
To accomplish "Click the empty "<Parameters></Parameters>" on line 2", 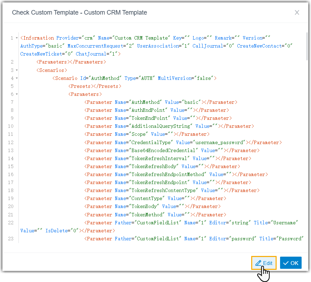I will (71, 62).
